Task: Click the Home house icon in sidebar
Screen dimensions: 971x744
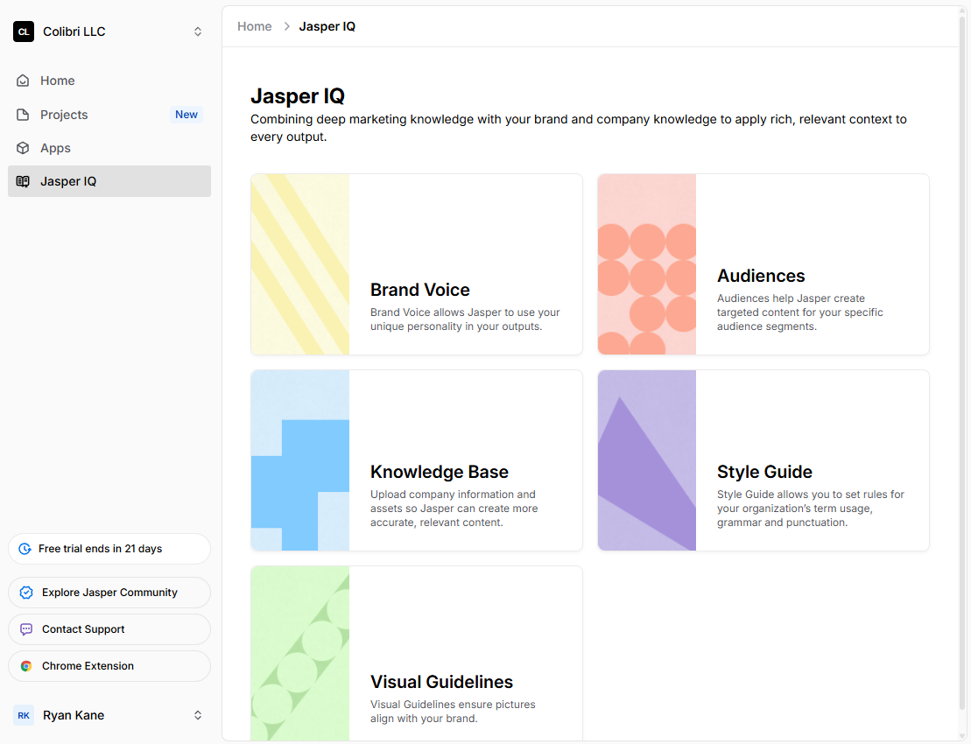Action: pyautogui.click(x=23, y=81)
